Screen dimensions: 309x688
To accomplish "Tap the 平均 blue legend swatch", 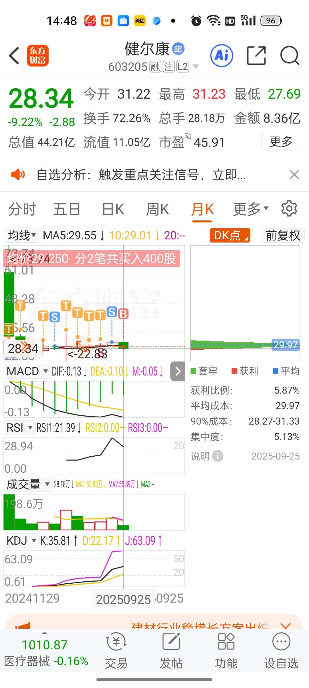I will click(276, 371).
